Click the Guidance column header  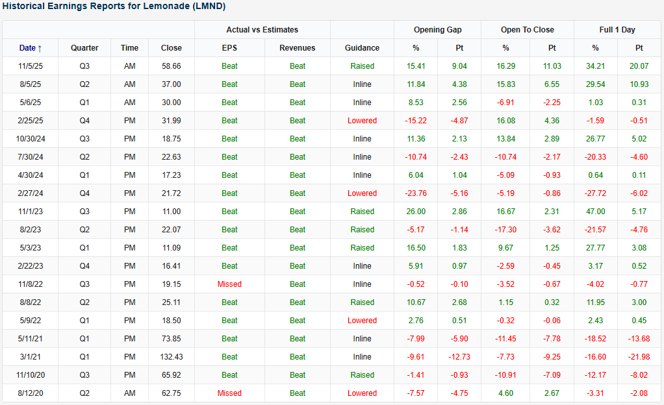(362, 48)
